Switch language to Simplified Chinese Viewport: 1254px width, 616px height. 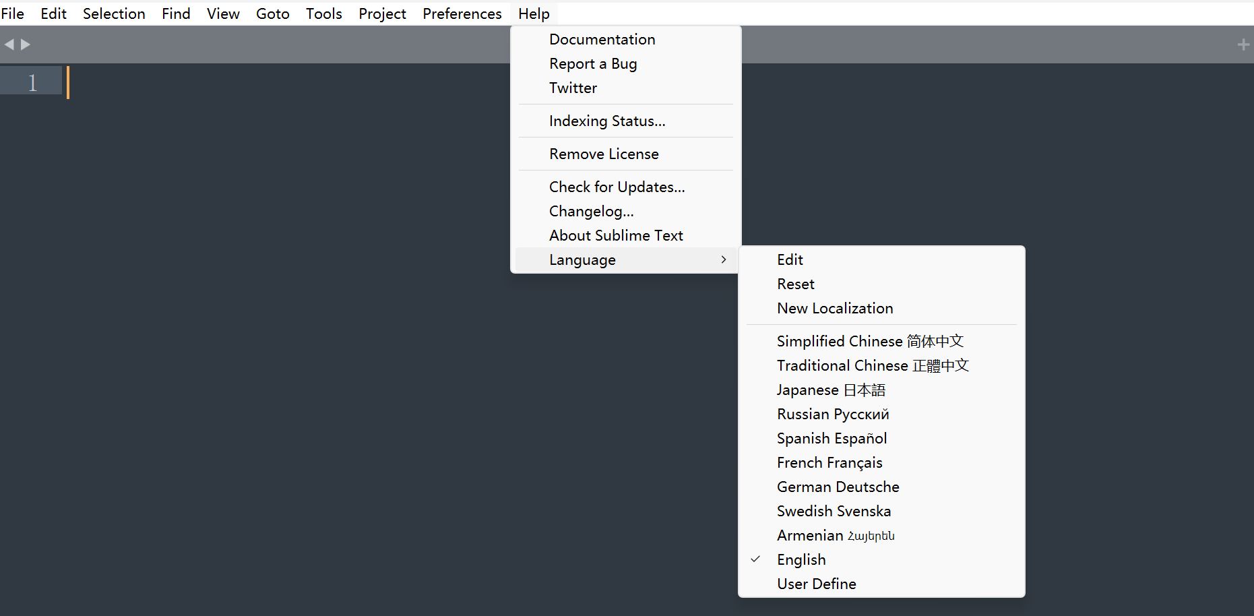[x=881, y=341]
